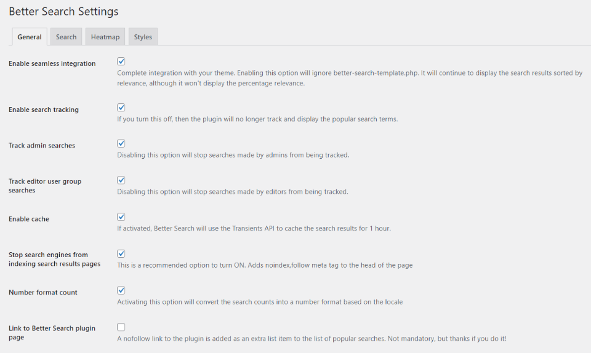
Task: Uncheck Track editor user group searches checkbox
Action: 121,180
